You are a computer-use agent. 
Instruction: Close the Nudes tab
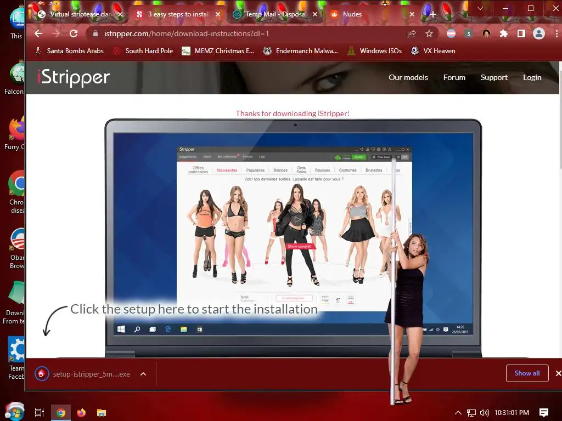click(412, 14)
